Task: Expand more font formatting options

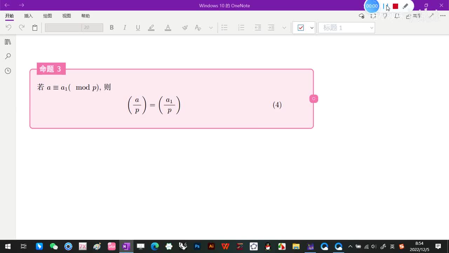Action: tap(211, 28)
